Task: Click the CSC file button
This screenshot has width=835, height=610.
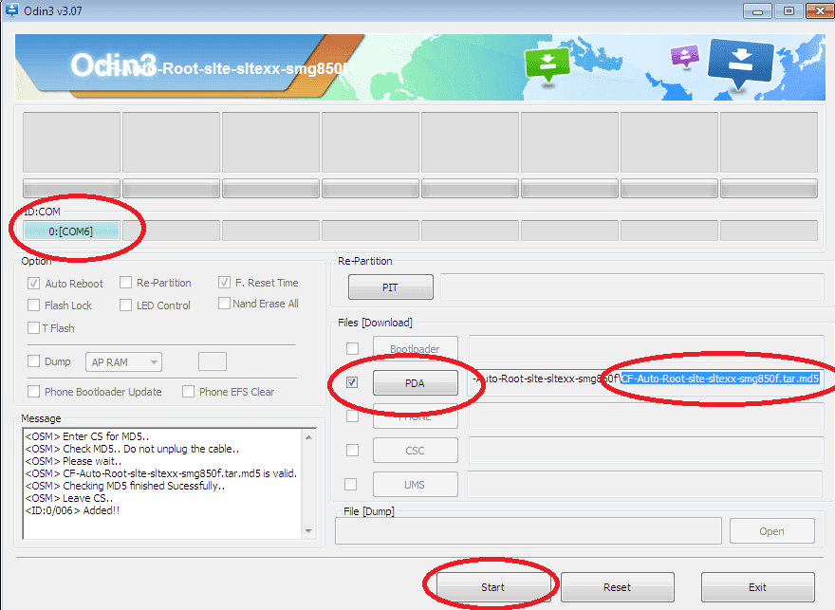Action: click(x=415, y=451)
